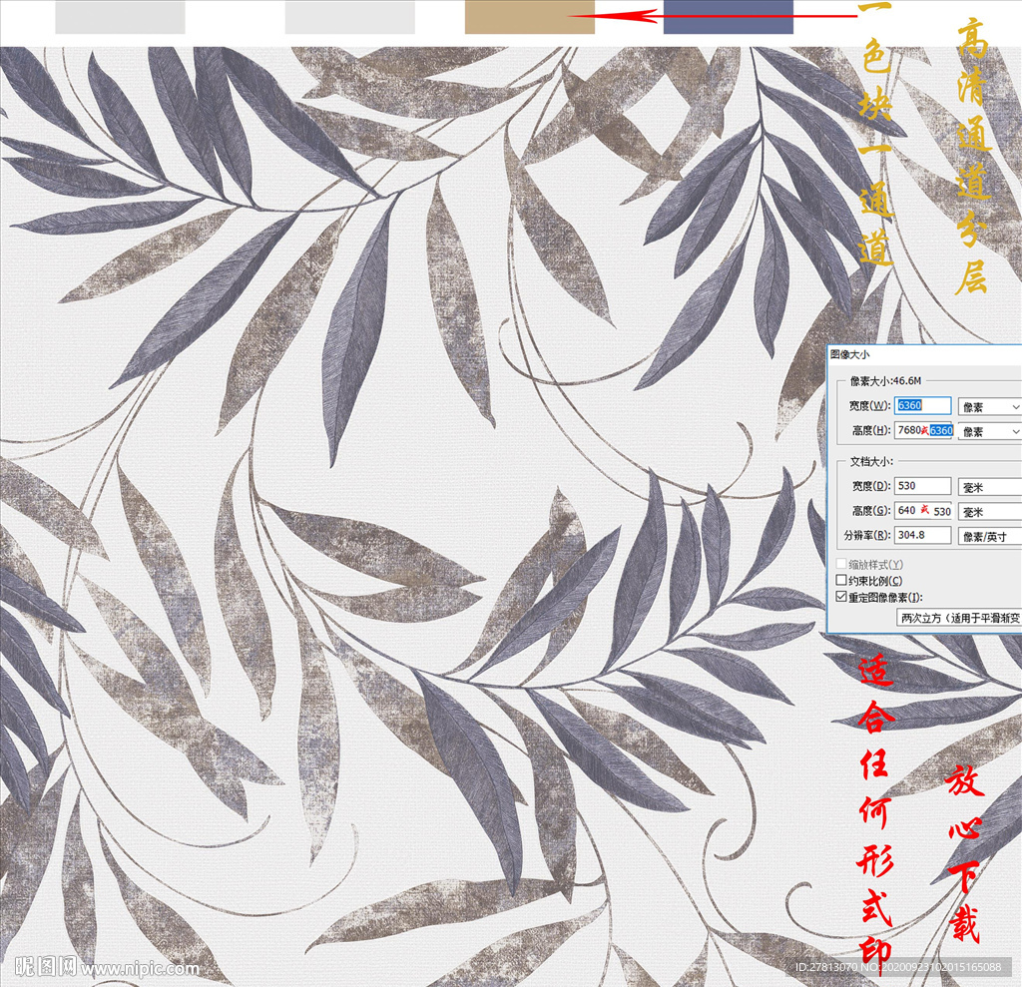1022x987 pixels.
Task: Click the 图像大小 dialog title bar
Action: point(924,354)
